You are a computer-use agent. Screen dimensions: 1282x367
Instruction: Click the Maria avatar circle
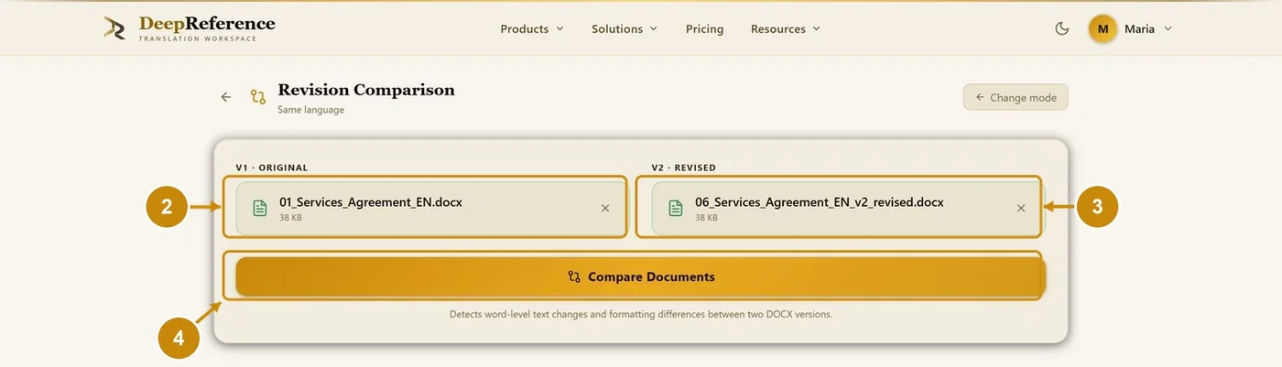[1103, 28]
